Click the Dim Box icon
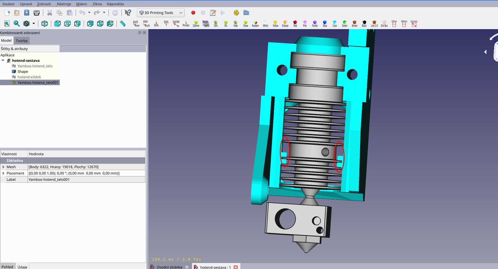498x269 pixels. pos(384,24)
